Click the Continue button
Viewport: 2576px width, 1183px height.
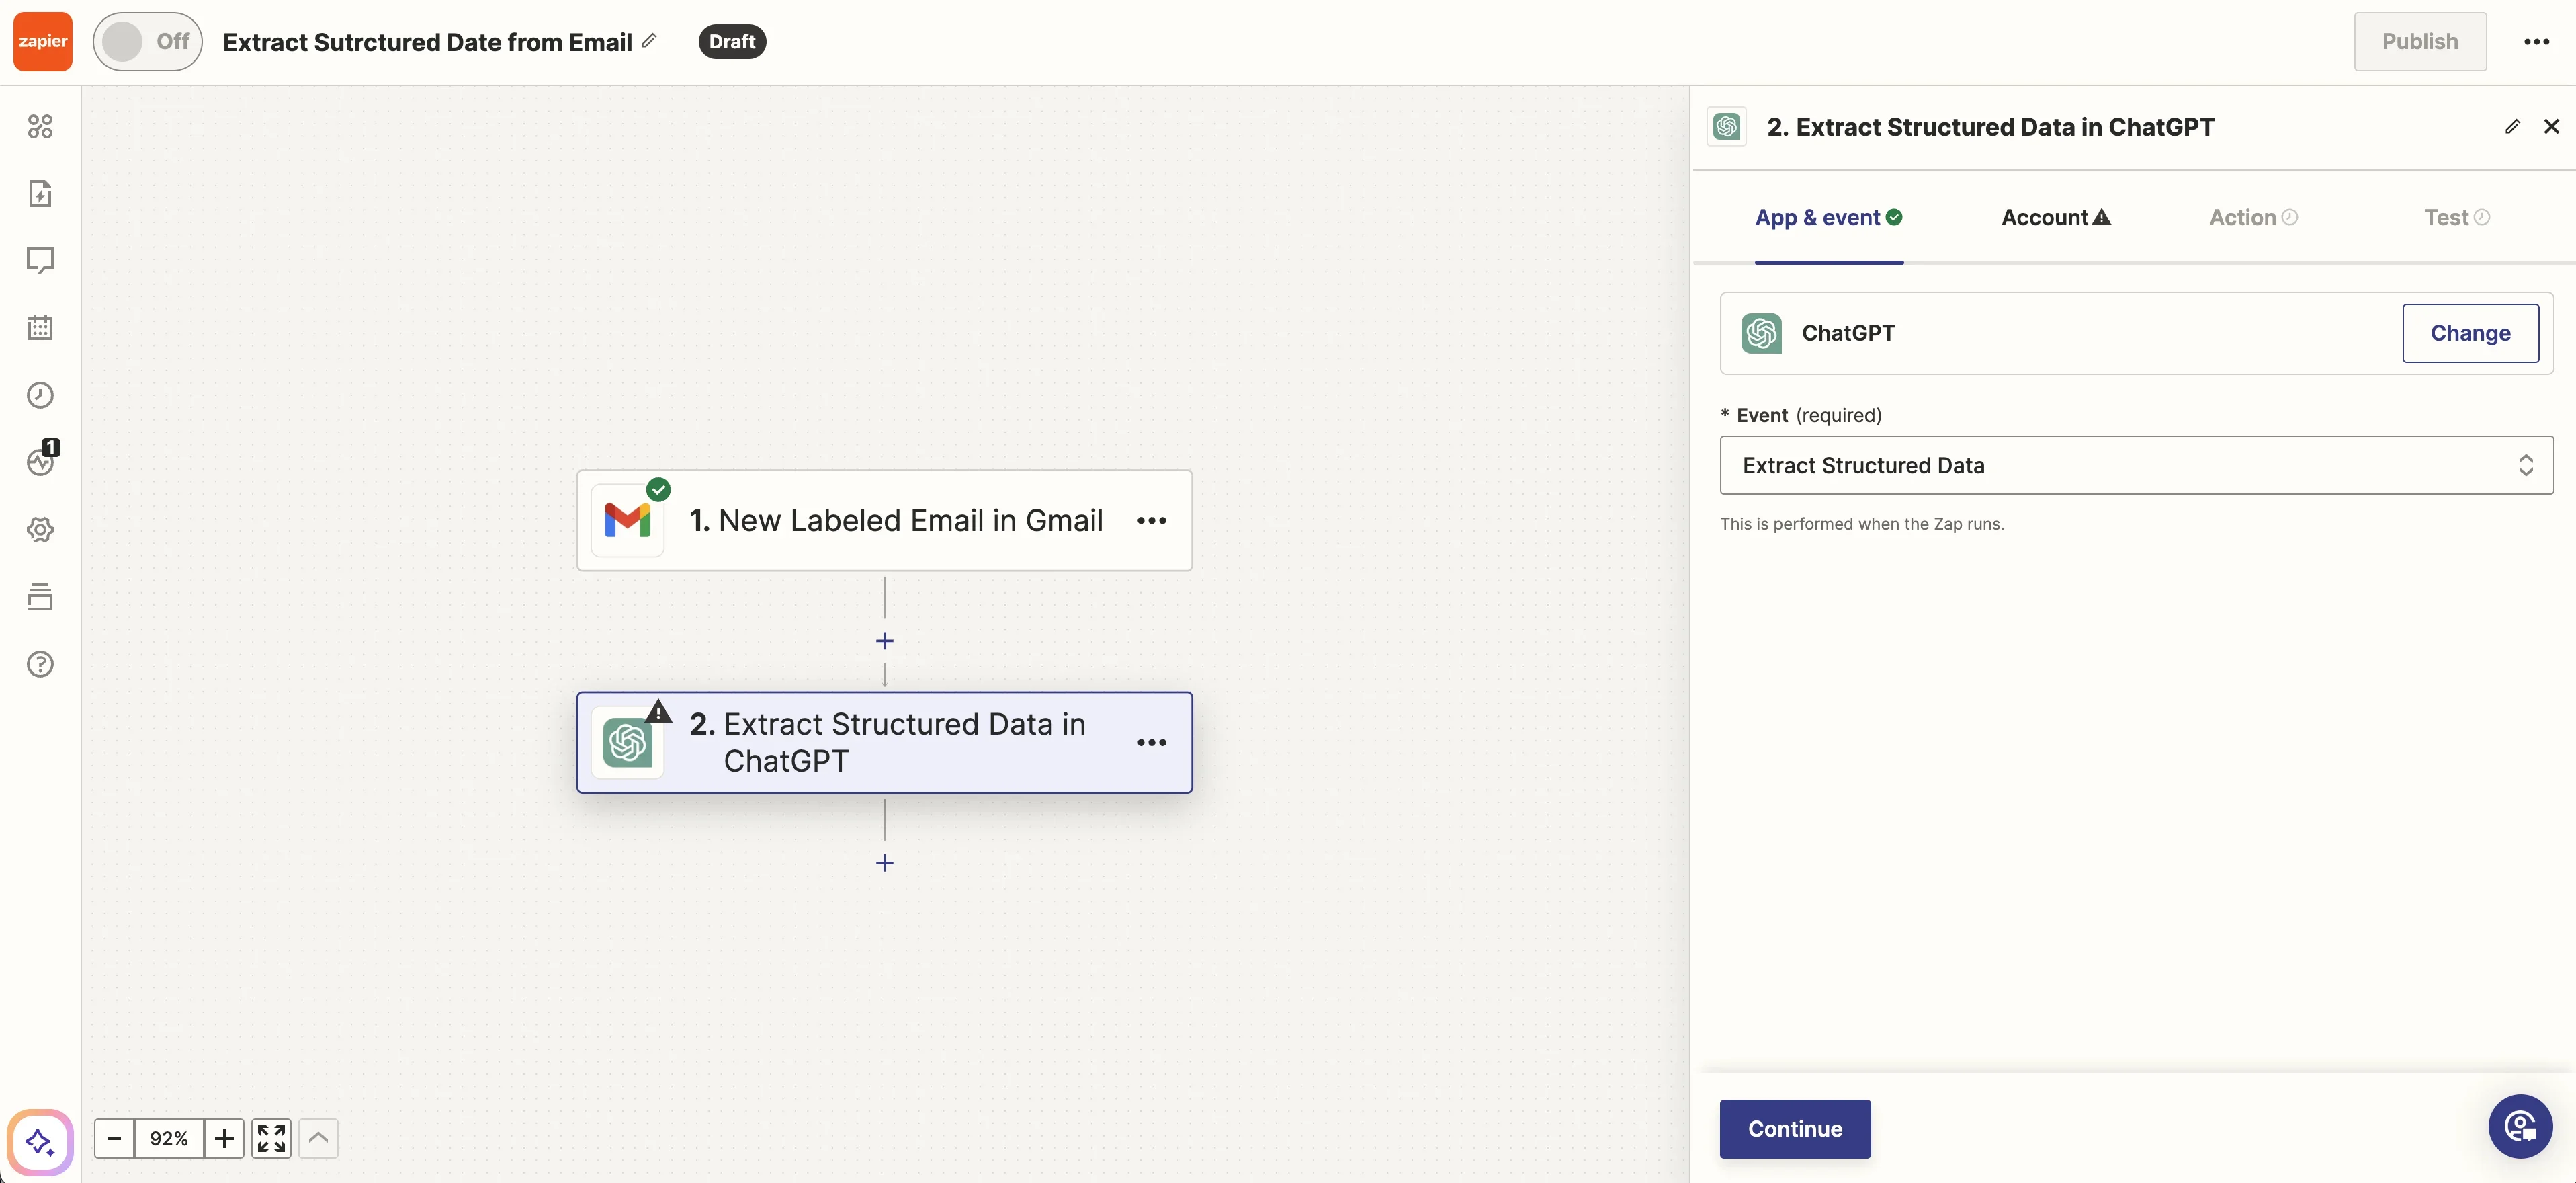(x=1794, y=1129)
